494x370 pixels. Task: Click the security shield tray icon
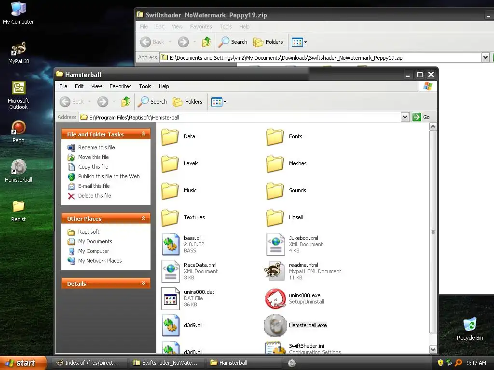tap(440, 363)
